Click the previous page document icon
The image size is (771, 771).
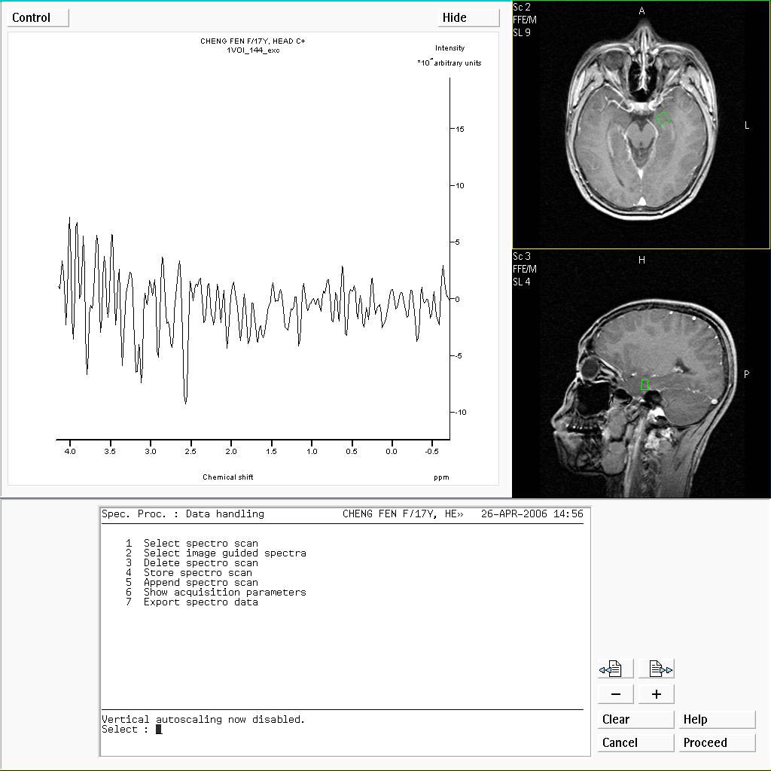[x=615, y=669]
